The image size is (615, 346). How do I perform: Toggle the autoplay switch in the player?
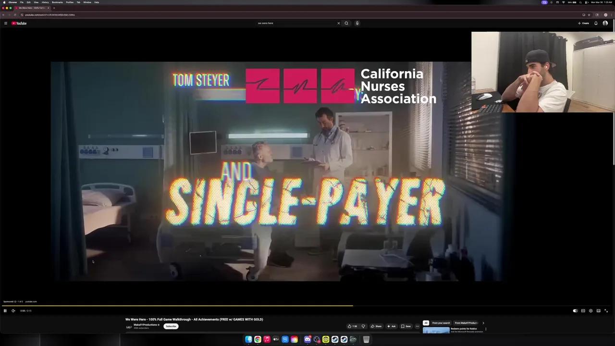[575, 310]
